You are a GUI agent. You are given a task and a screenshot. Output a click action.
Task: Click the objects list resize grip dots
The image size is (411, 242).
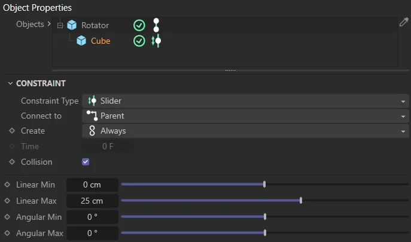[230, 70]
